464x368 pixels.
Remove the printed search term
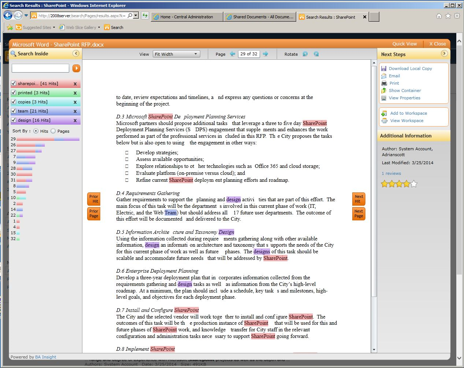75,93
